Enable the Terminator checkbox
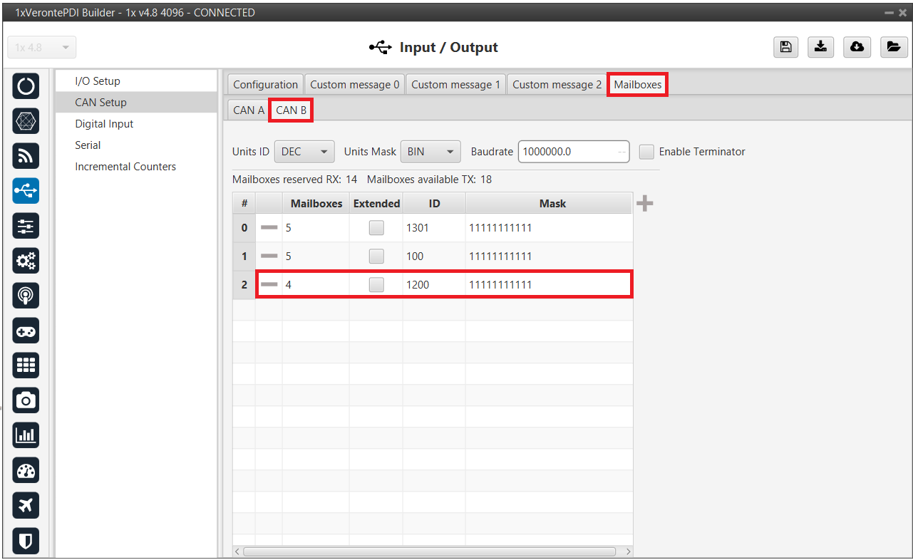 tap(646, 152)
